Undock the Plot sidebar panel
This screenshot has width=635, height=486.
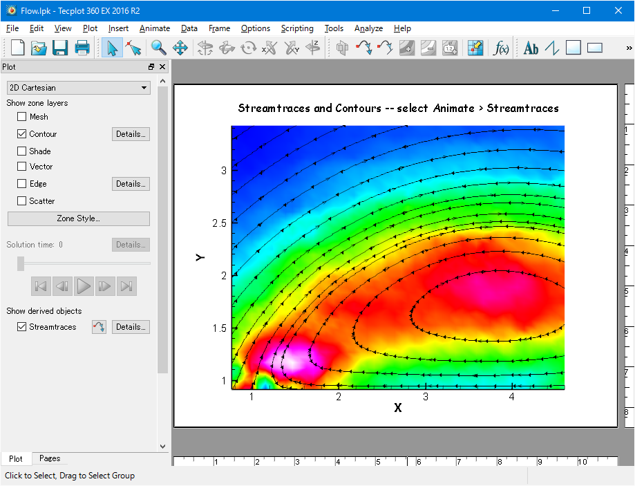[x=151, y=67]
